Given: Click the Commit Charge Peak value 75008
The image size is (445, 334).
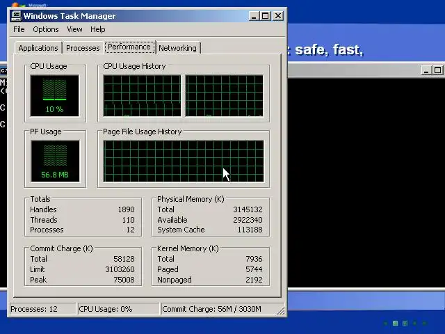Looking at the screenshot, I should click(124, 280).
